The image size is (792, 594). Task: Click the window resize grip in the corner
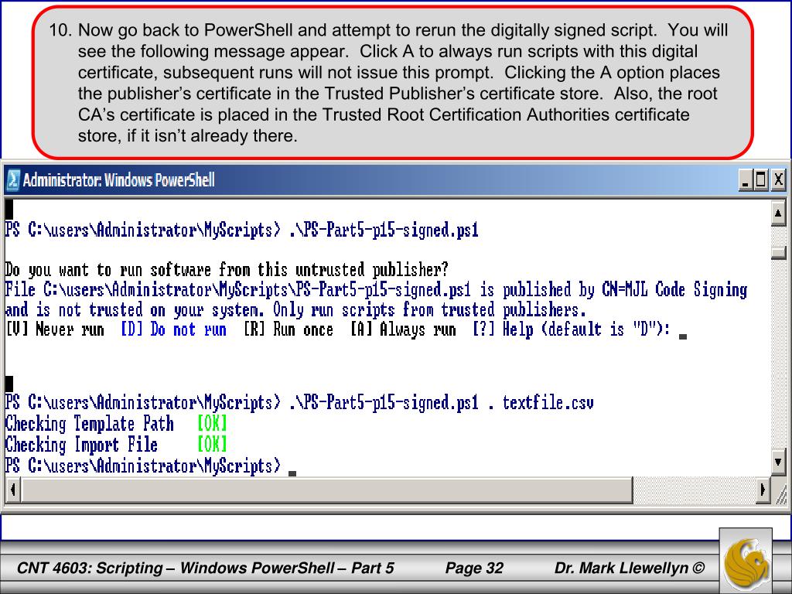[x=780, y=493]
